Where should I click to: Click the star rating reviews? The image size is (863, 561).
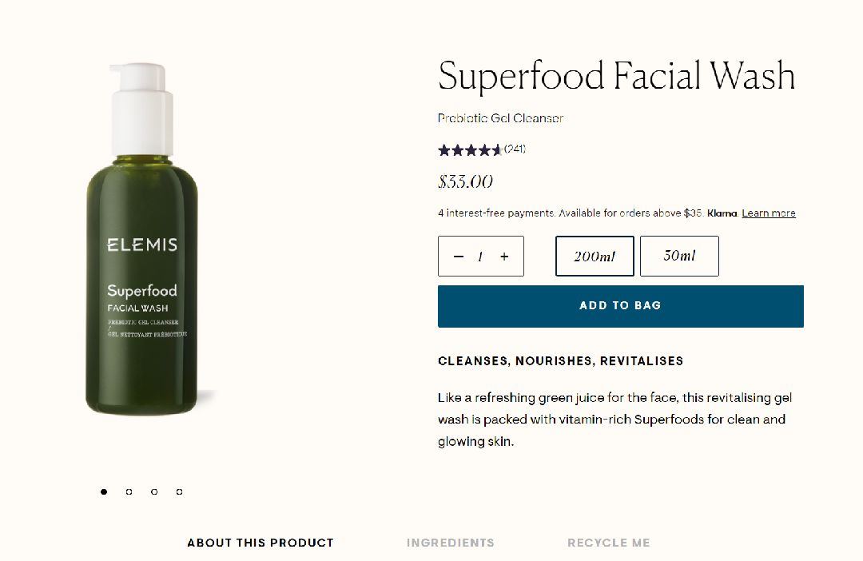470,150
